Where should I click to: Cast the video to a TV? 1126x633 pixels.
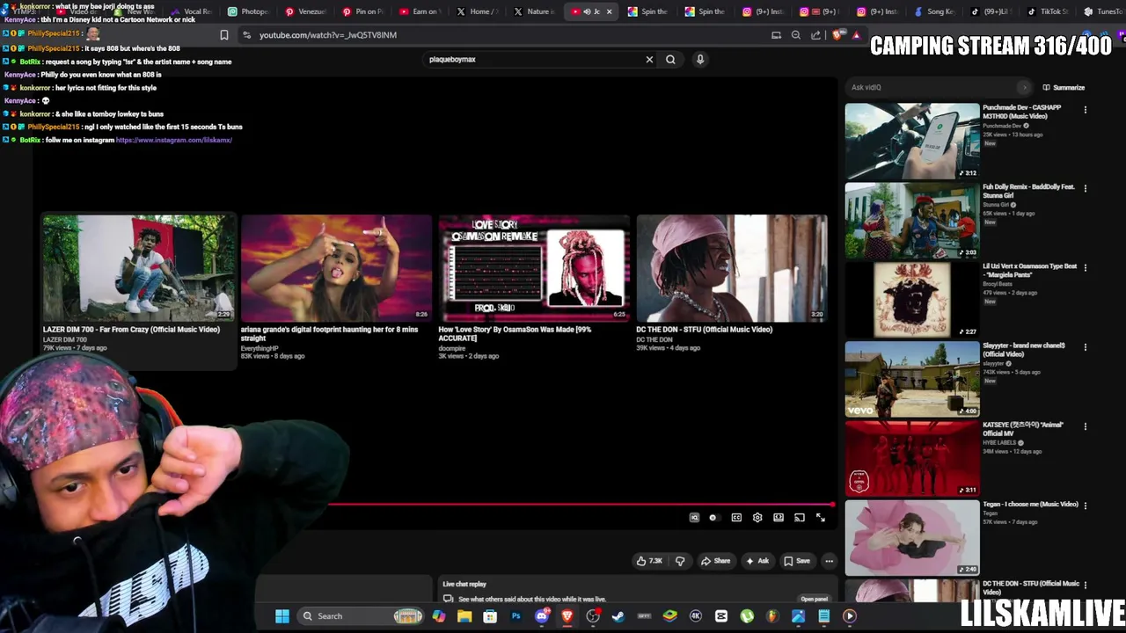tap(800, 518)
